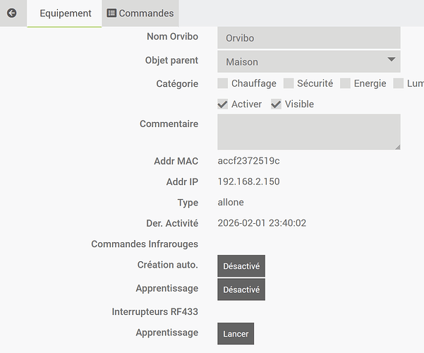Switch to the Equipement tab
This screenshot has height=353, width=424.
pyautogui.click(x=66, y=13)
